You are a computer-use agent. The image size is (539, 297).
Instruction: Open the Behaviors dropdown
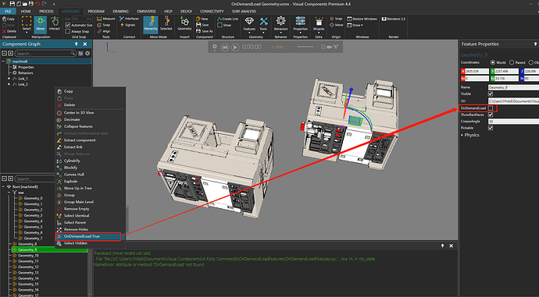pyautogui.click(x=281, y=24)
